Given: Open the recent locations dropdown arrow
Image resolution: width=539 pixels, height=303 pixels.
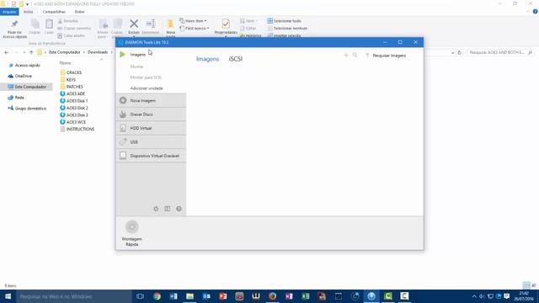Looking at the screenshot, I should (x=24, y=52).
